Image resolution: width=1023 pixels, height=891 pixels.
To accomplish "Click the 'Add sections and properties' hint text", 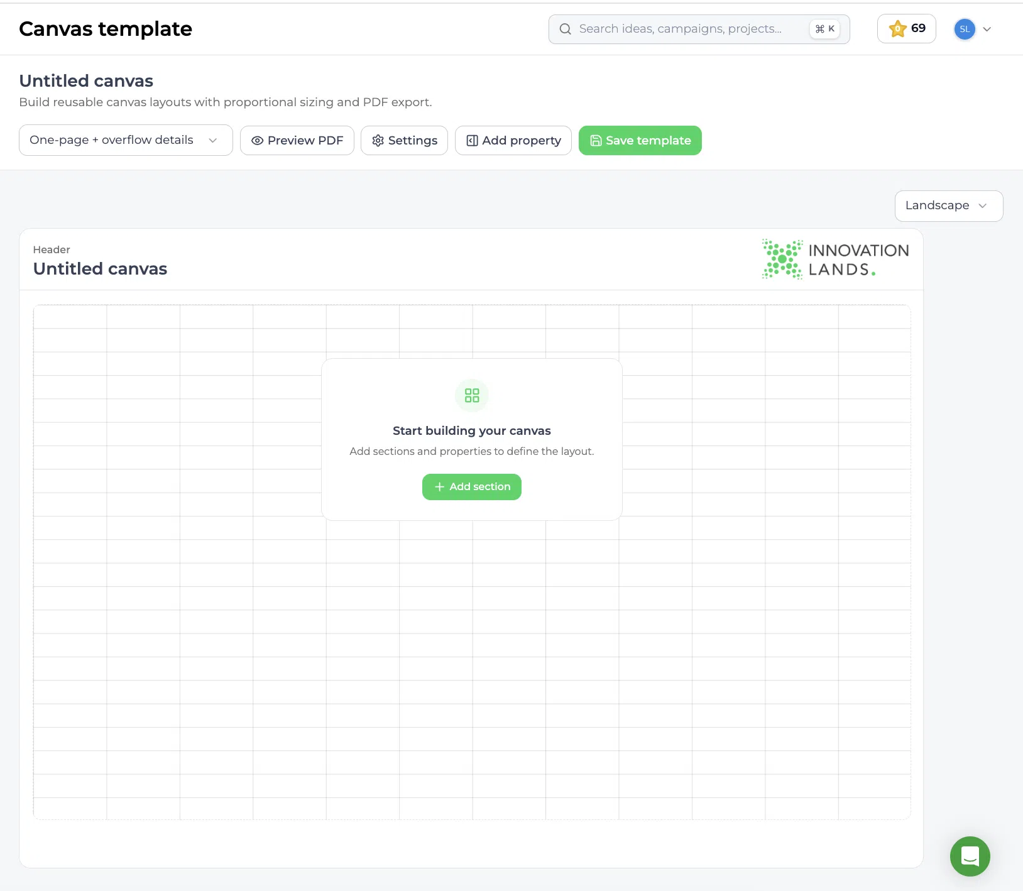I will (x=472, y=451).
